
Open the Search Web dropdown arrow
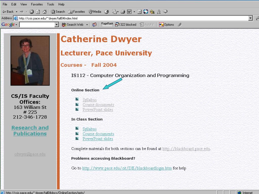pyautogui.click(x=87, y=25)
